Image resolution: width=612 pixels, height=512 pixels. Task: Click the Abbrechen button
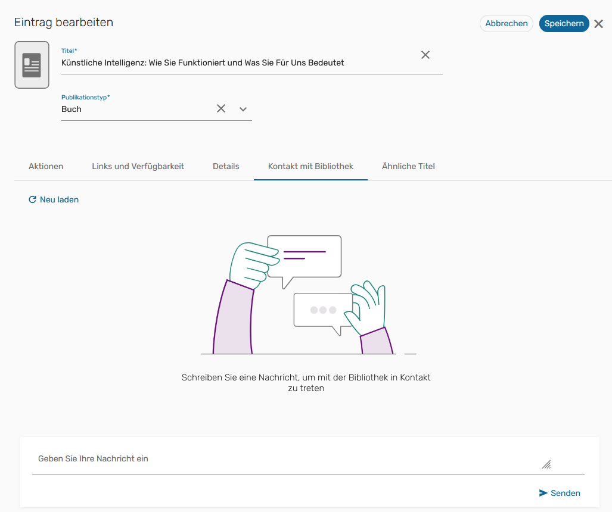tap(506, 23)
